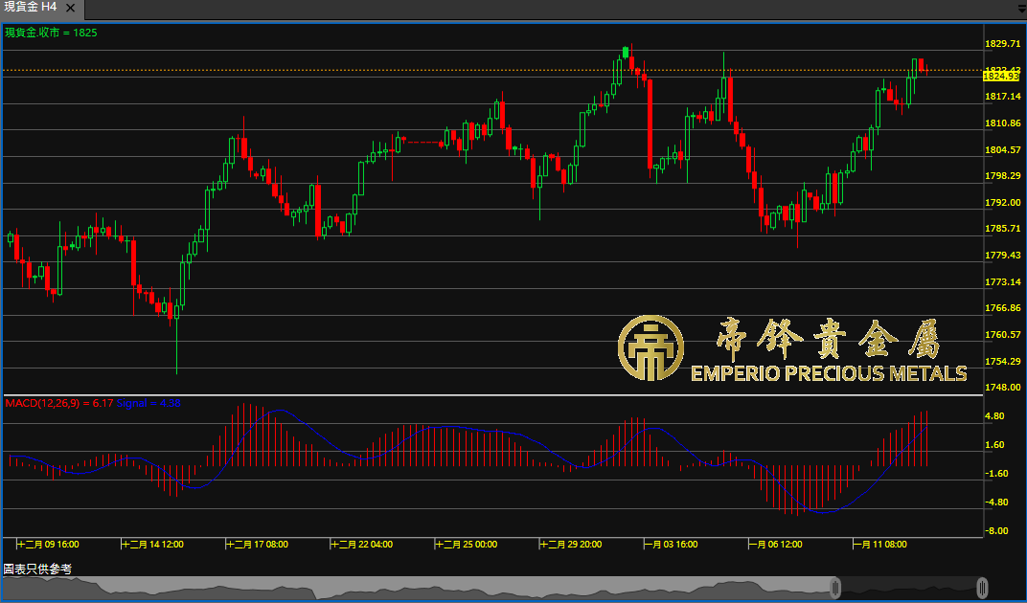Click the dark selected window in the overview navigator

pos(908,589)
